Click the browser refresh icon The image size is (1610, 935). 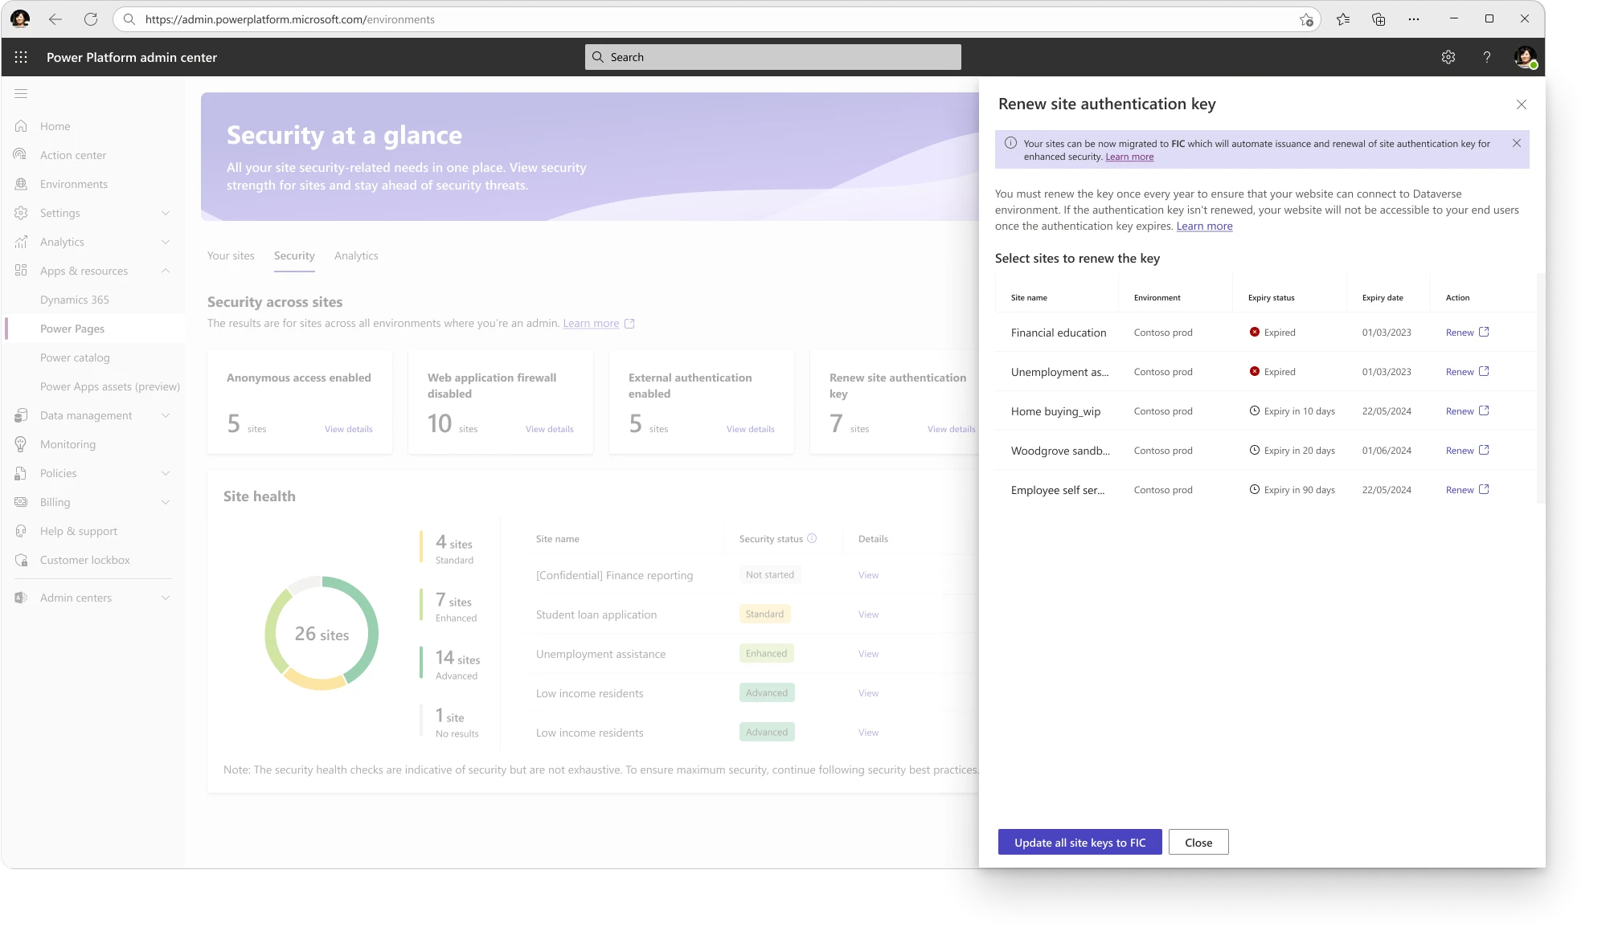tap(91, 19)
